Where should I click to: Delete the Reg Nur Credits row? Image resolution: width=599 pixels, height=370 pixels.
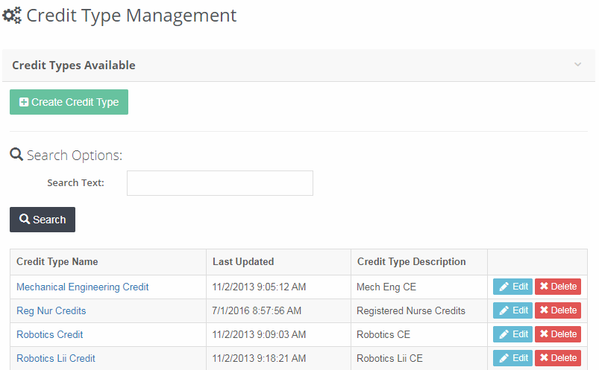click(x=558, y=310)
